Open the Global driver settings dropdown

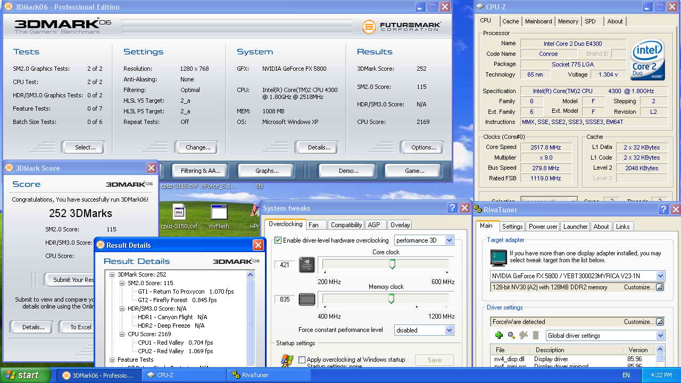(x=660, y=336)
